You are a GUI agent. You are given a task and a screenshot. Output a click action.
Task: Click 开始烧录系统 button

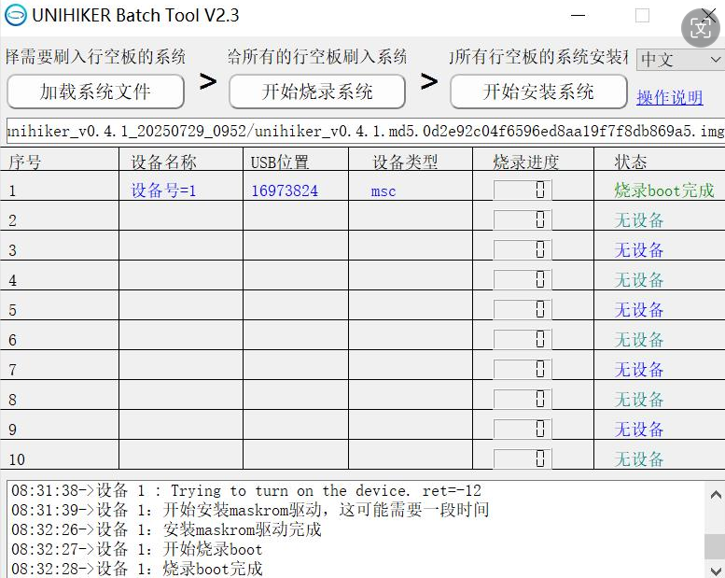pos(317,92)
